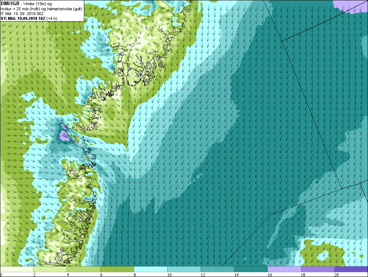
Task: Click the above-20 m/s dark purple swatch
Action: pyautogui.click(x=351, y=269)
